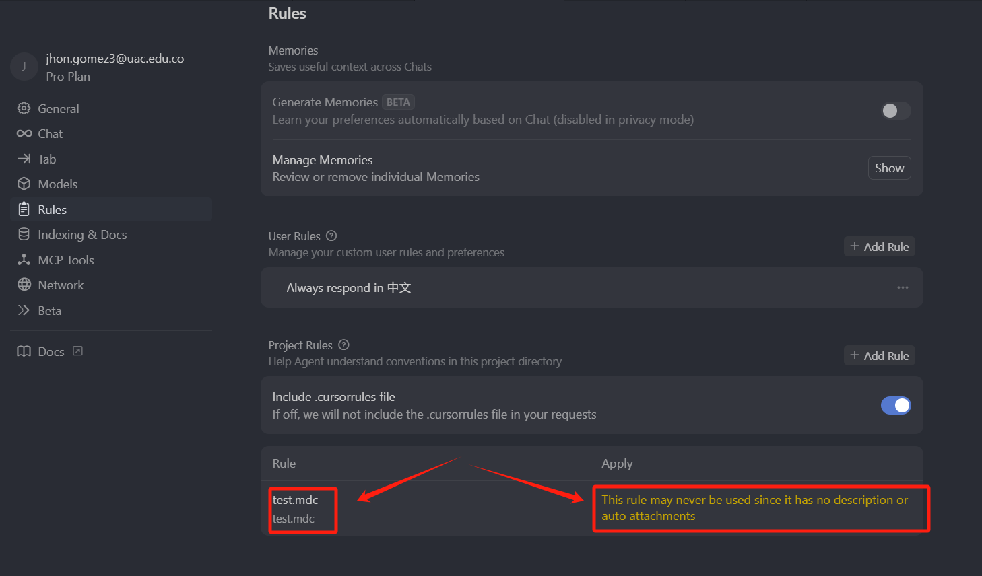Click the jhon.gomez3 account avatar
982x576 pixels.
tap(24, 67)
